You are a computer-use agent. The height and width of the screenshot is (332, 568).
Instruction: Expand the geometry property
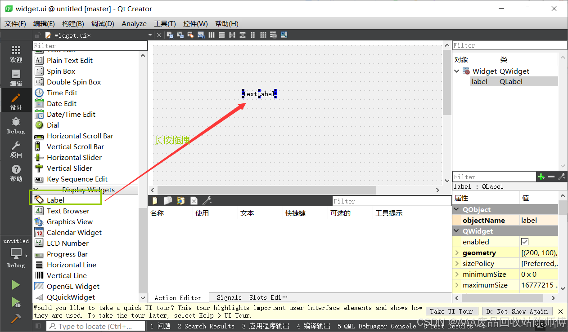tap(457, 253)
